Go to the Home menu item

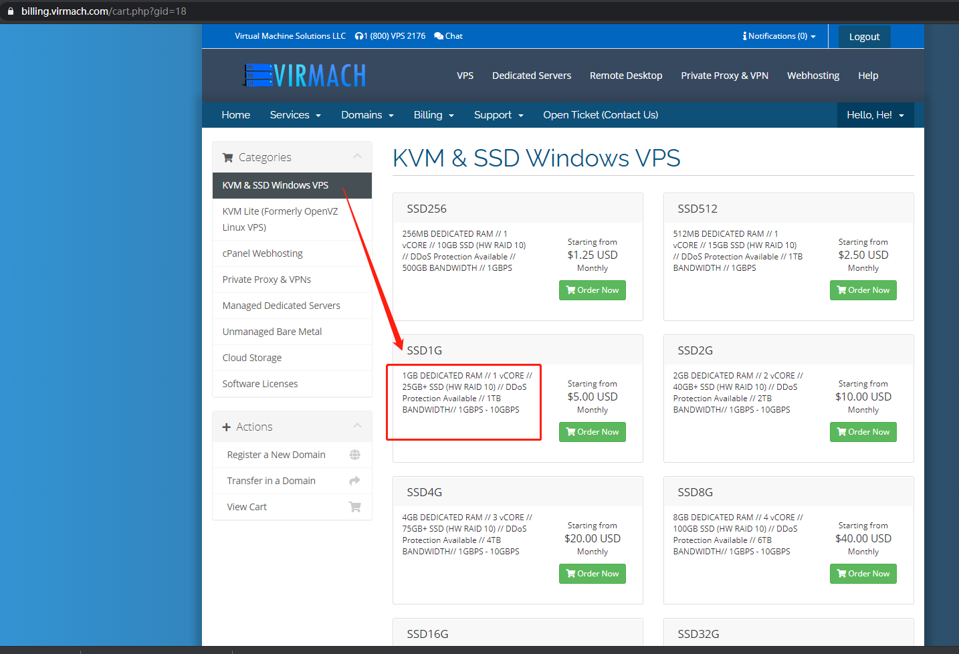coord(236,115)
